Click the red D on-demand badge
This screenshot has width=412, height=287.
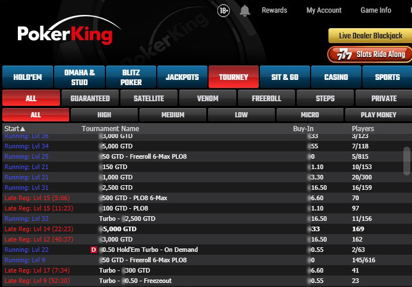94,250
